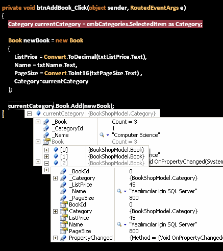The width and height of the screenshot is (223, 251).
Task: Expand the [0] book item
Action: point(46,150)
